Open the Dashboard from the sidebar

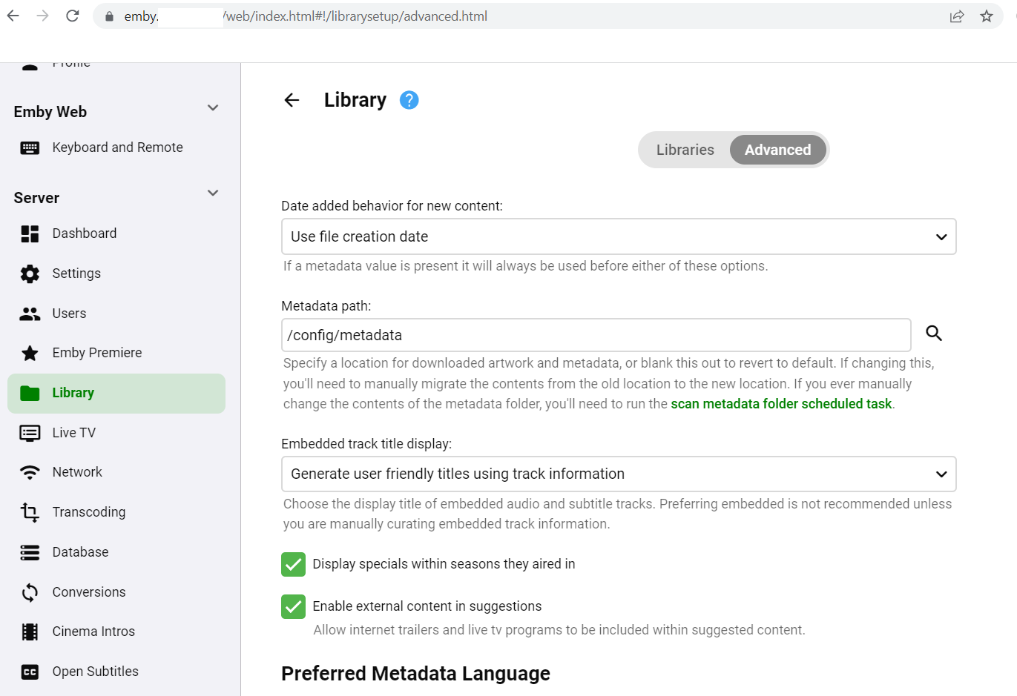pos(84,233)
